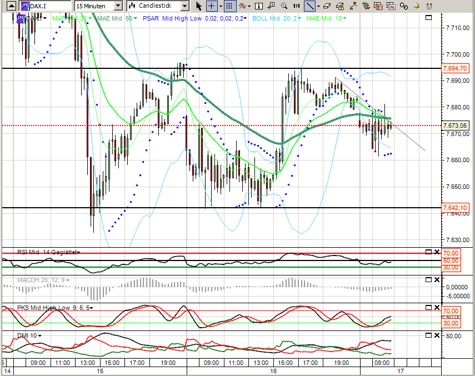Image resolution: width=475 pixels, height=376 pixels.
Task: Open the info/data window icon
Action: pos(258,6)
